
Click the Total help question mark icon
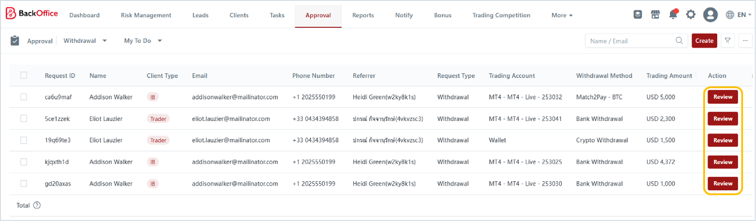[37, 205]
